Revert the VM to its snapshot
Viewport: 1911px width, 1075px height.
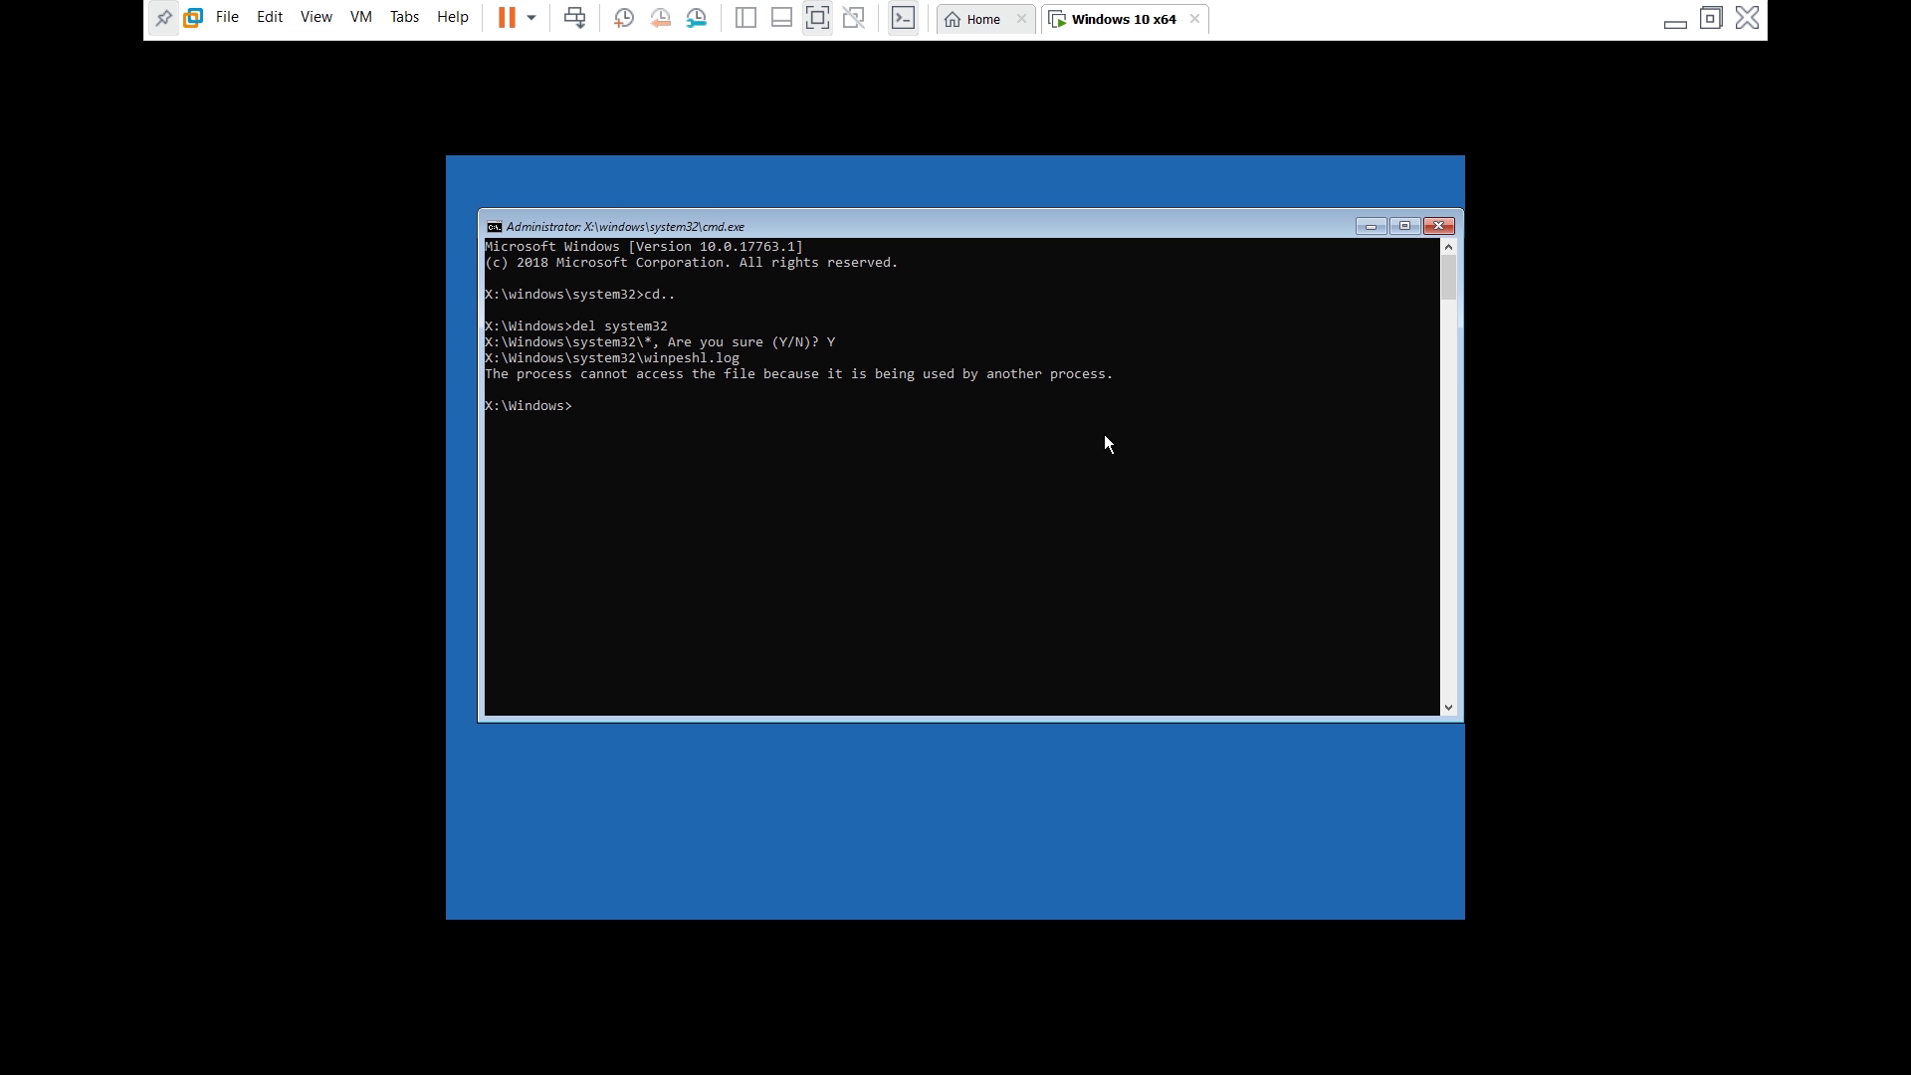click(x=662, y=18)
